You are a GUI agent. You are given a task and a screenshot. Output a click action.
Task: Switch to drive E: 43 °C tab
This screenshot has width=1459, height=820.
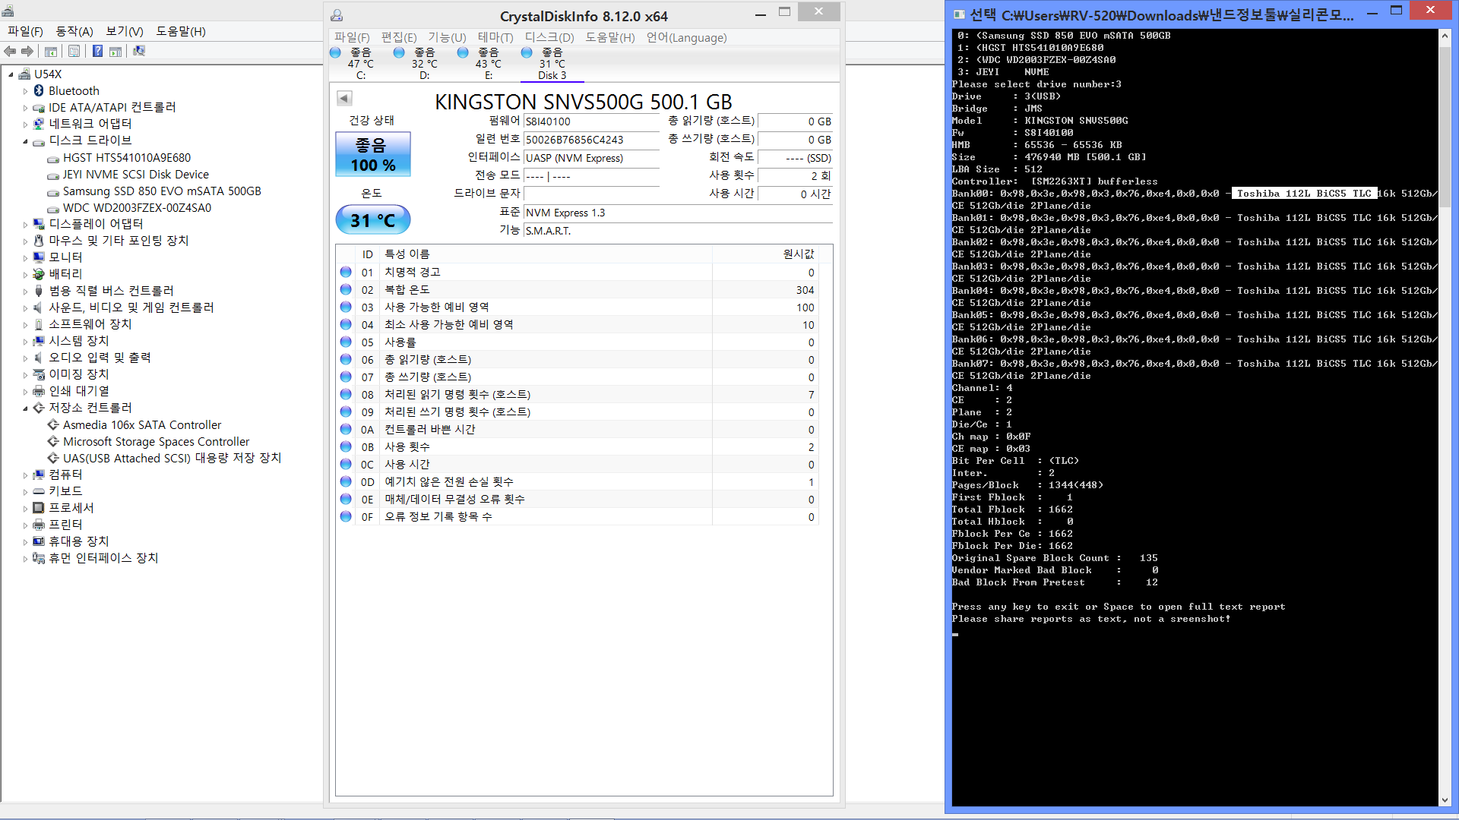click(488, 64)
